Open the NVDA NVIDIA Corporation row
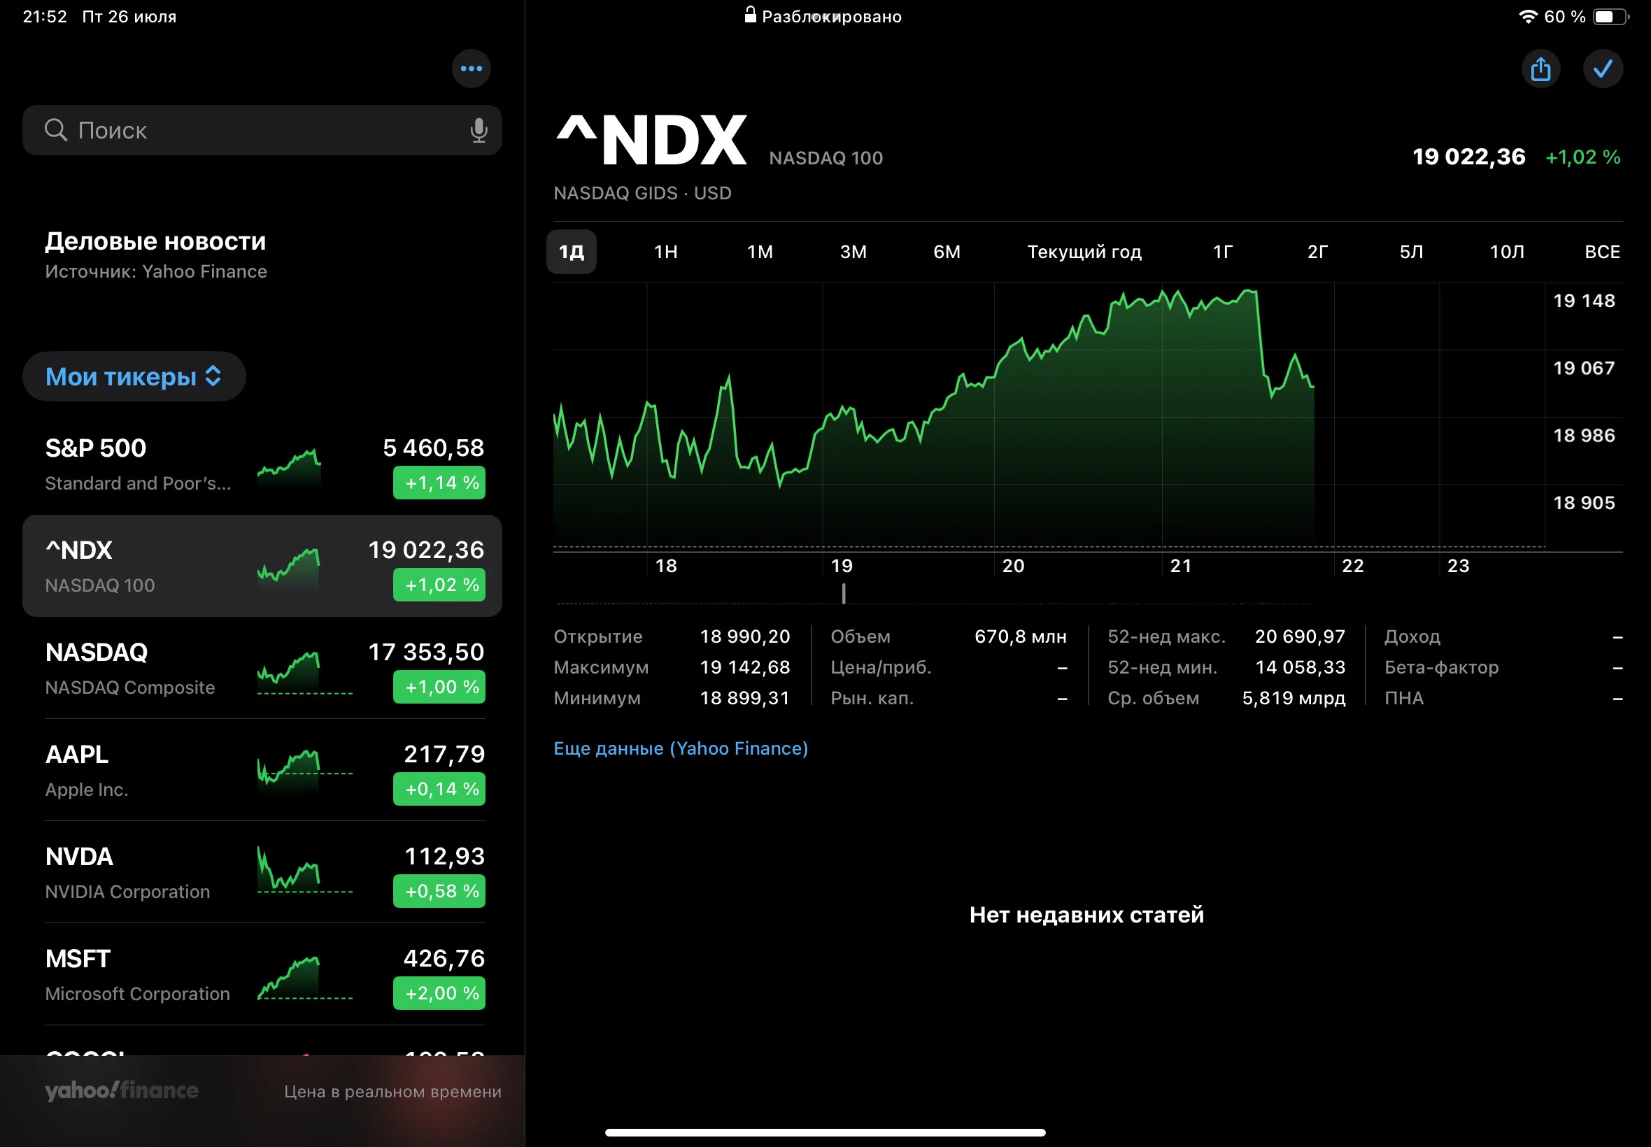The height and width of the screenshot is (1147, 1651). (x=262, y=872)
